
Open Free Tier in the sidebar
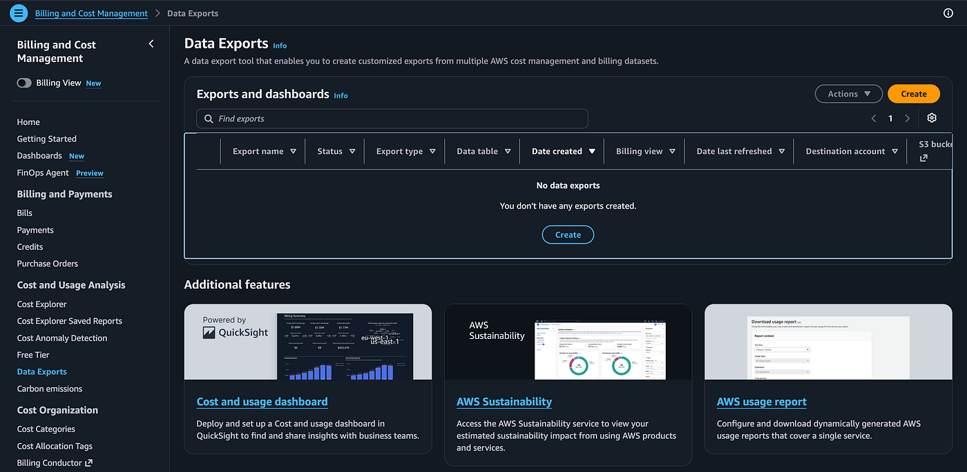tap(33, 355)
